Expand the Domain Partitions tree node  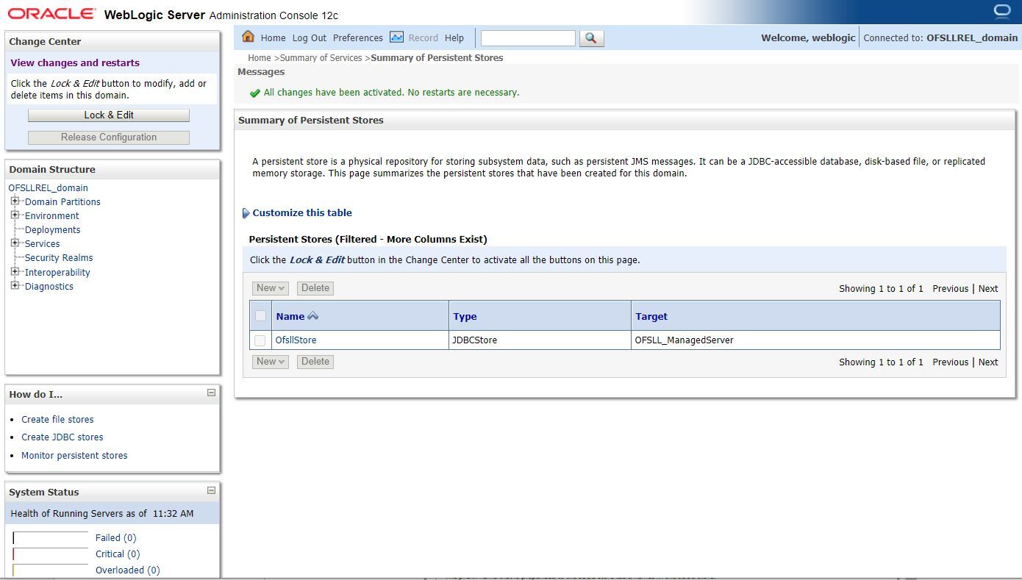[x=15, y=201]
